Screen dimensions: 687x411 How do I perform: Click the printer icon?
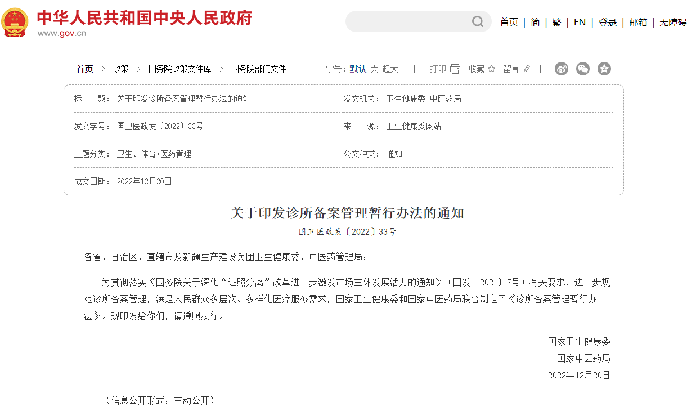pos(455,69)
